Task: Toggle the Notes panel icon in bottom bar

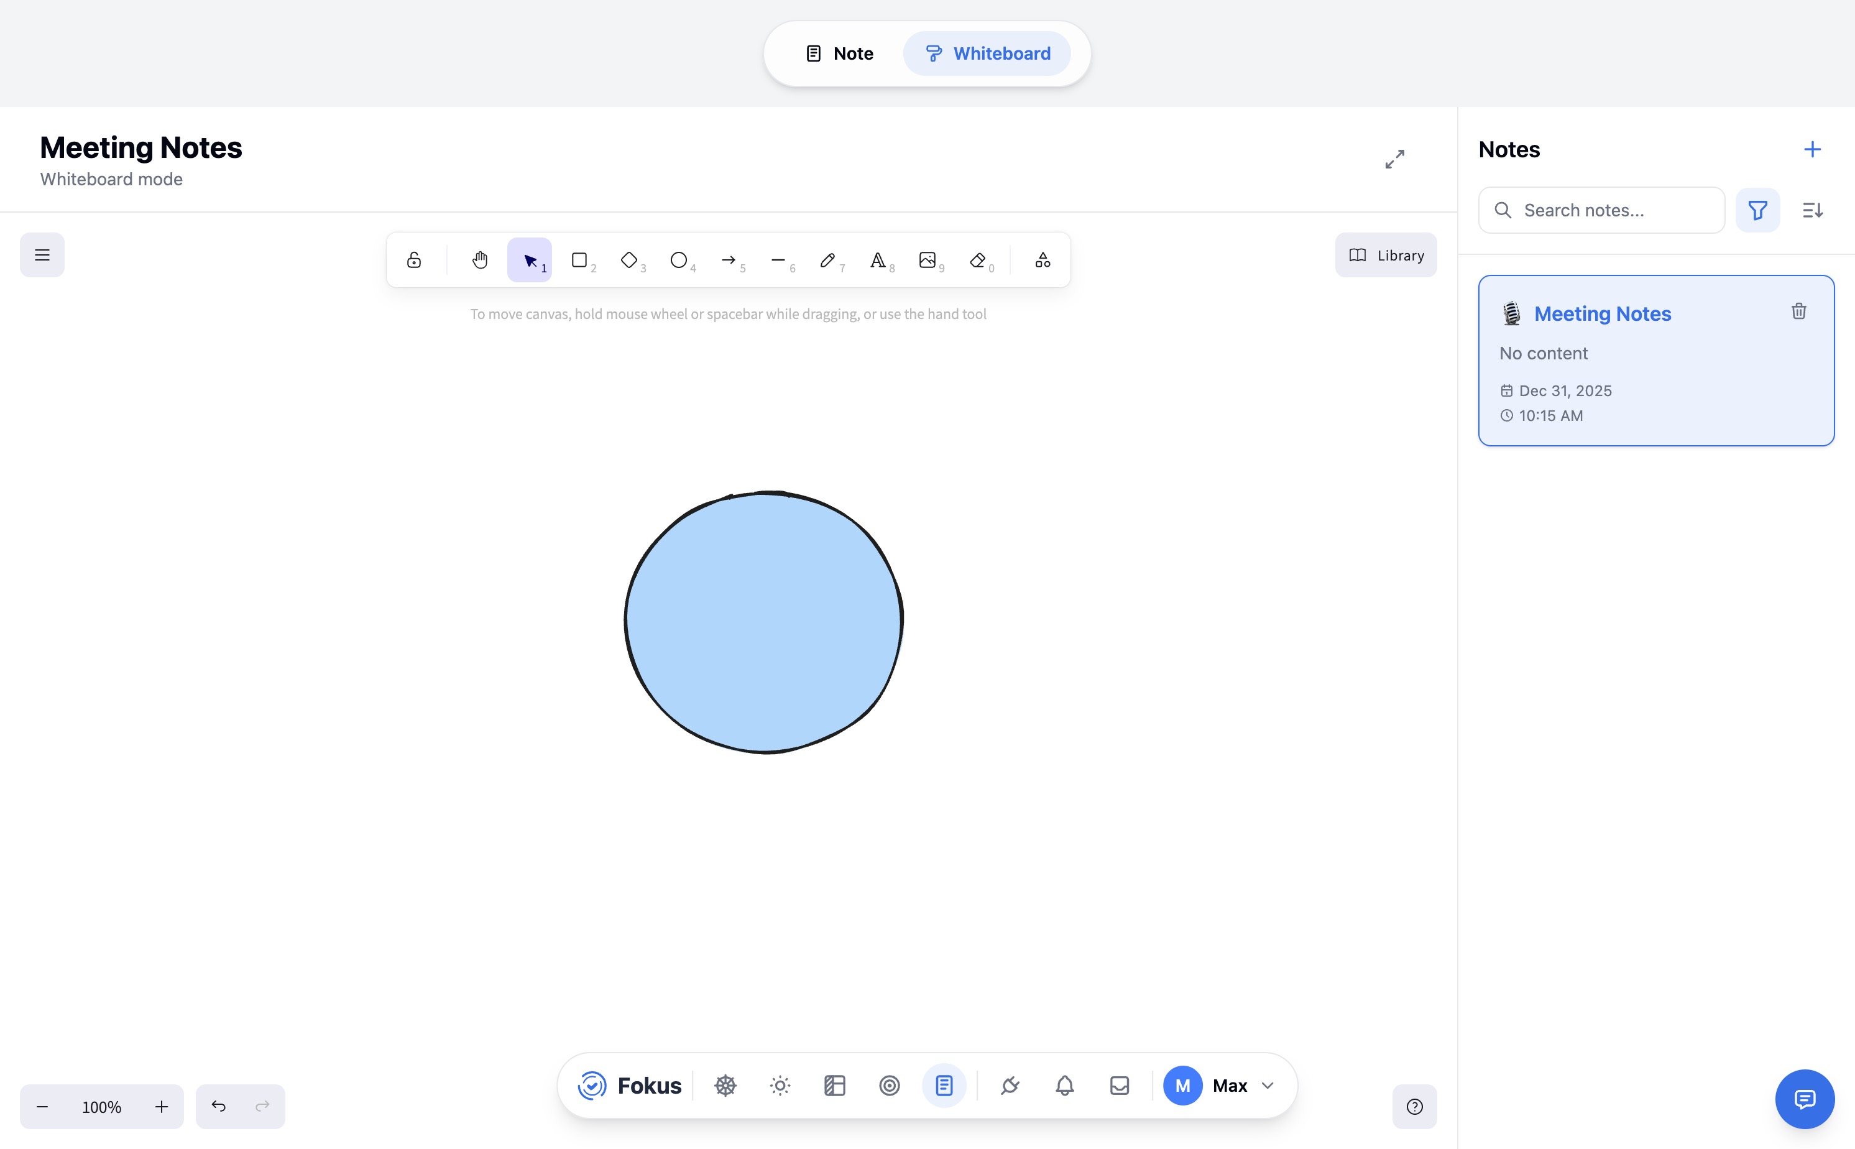Action: 944,1085
